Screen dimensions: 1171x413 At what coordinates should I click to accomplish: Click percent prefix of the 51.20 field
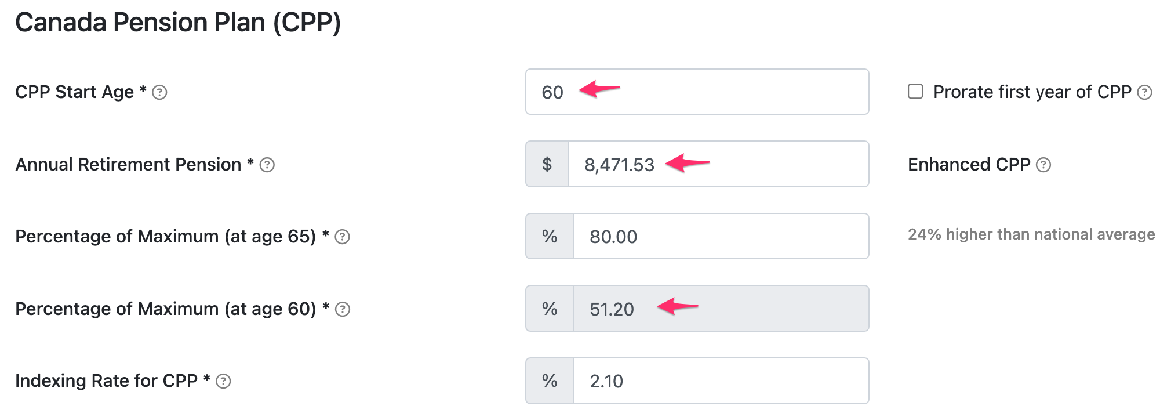pos(550,309)
